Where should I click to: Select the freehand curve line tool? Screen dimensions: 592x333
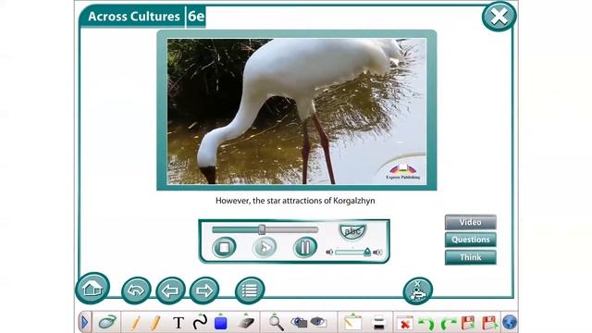tap(200, 323)
